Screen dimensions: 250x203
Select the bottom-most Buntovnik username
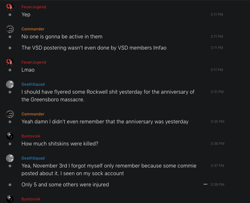coord(31,199)
